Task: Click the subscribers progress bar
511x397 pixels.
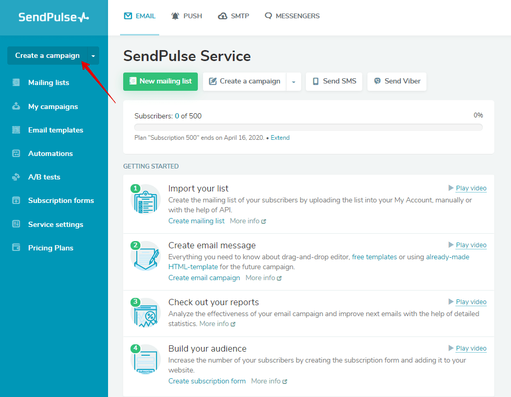Action: click(308, 127)
